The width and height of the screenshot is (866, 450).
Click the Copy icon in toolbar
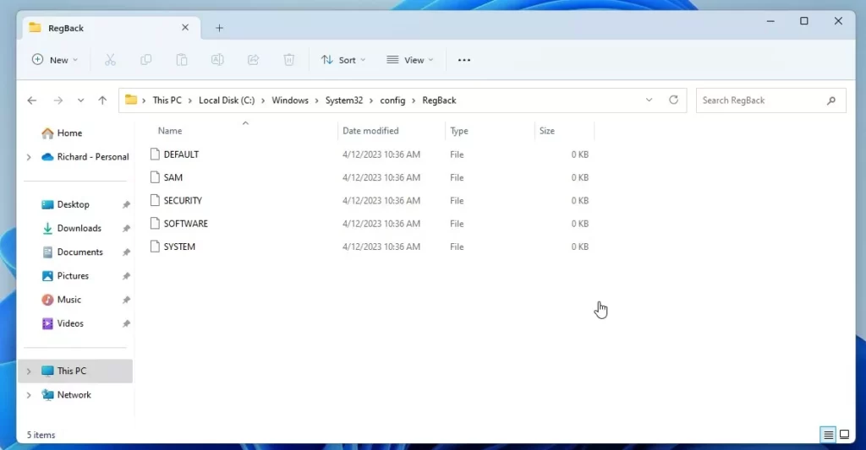coord(145,60)
